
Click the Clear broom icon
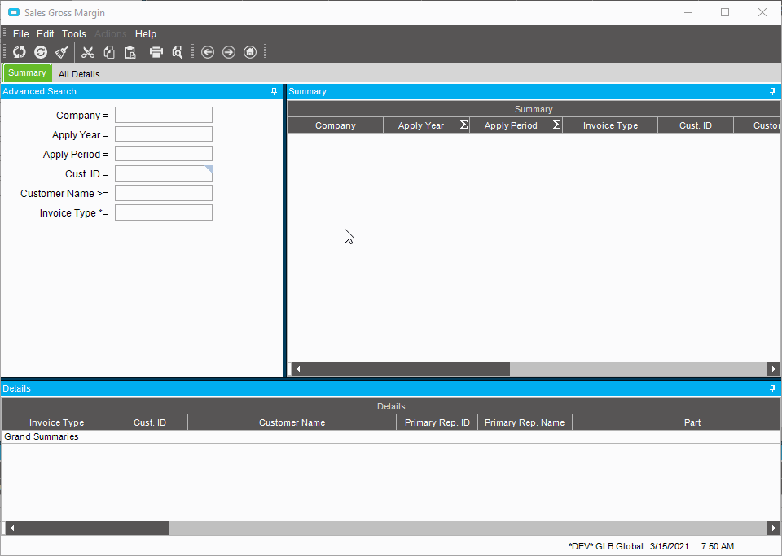point(62,52)
